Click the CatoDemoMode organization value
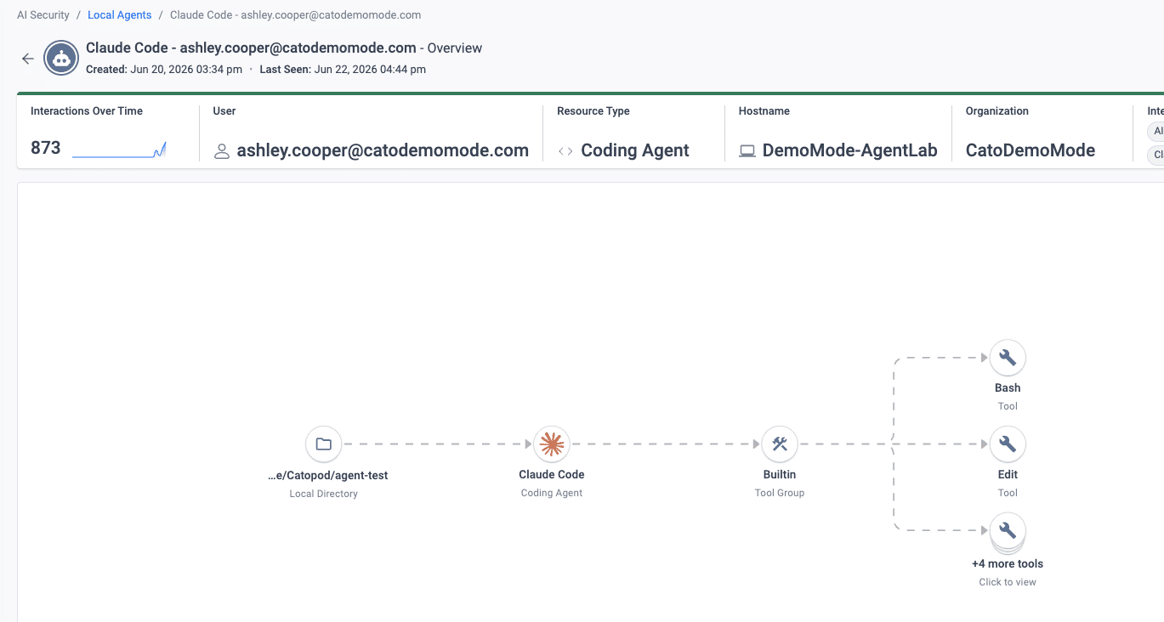The image size is (1164, 622). (1031, 150)
